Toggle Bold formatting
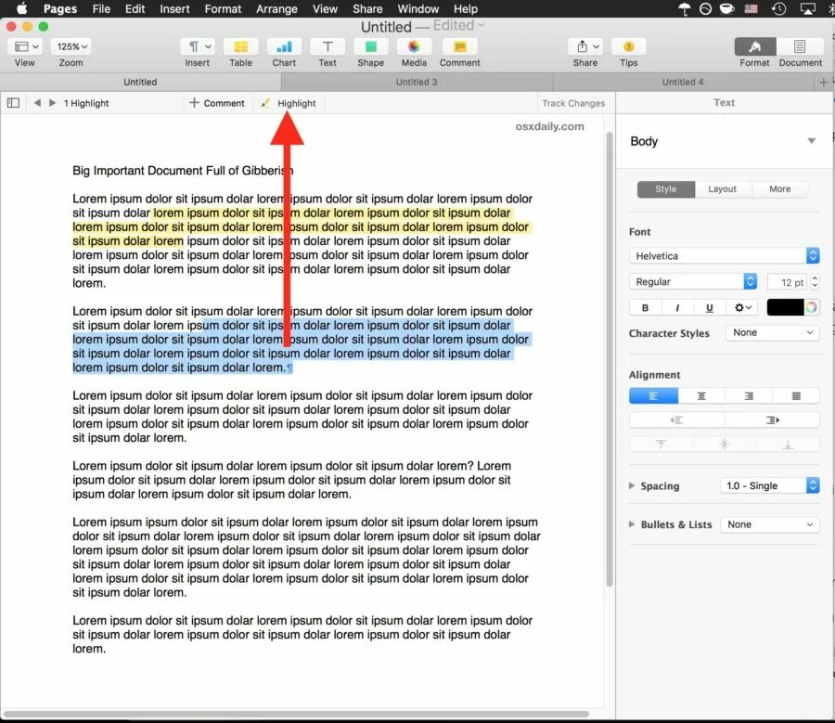835x723 pixels. pos(645,307)
